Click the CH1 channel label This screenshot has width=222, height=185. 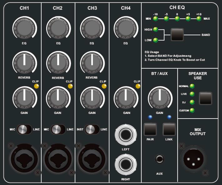(24, 8)
